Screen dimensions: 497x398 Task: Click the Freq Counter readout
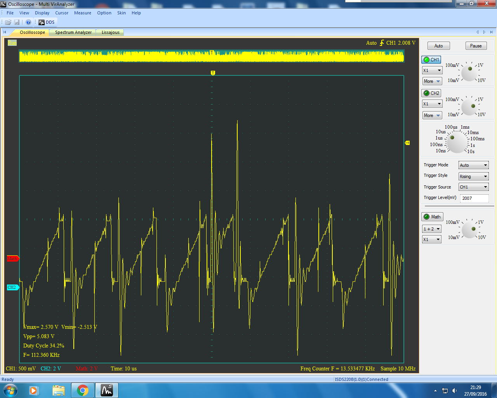click(337, 368)
